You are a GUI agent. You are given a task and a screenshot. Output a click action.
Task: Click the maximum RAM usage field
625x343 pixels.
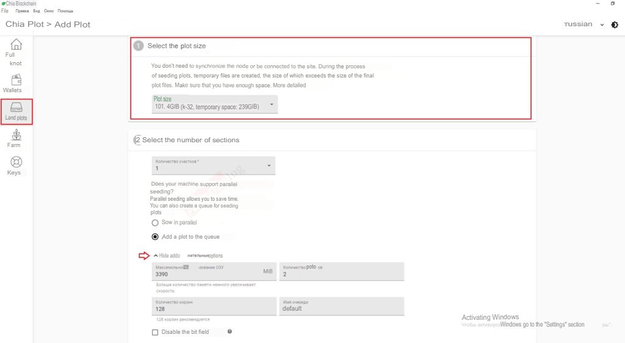point(208,275)
